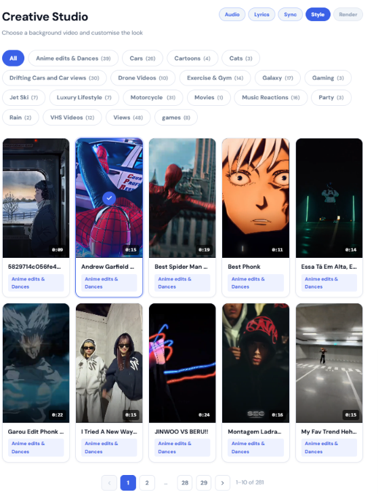Filter by Cars category chip
The image size is (378, 494).
(x=142, y=58)
